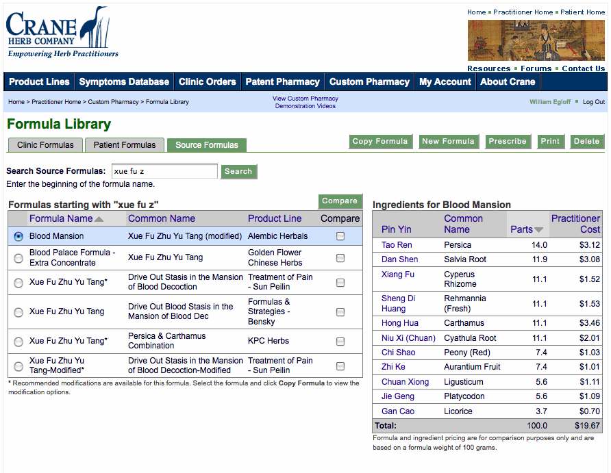Image resolution: width=611 pixels, height=473 pixels.
Task: Click the painting banner image
Action: (x=536, y=40)
